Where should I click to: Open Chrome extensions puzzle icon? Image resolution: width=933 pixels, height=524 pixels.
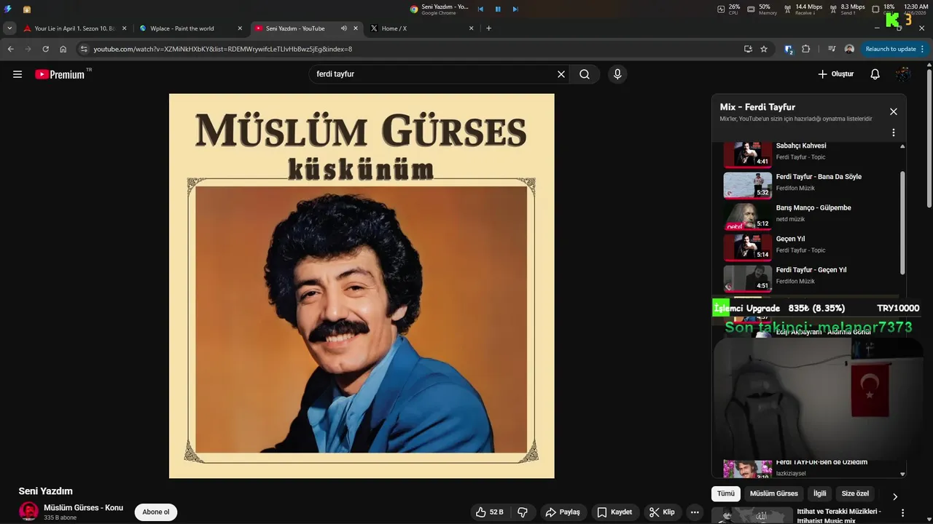(805, 49)
